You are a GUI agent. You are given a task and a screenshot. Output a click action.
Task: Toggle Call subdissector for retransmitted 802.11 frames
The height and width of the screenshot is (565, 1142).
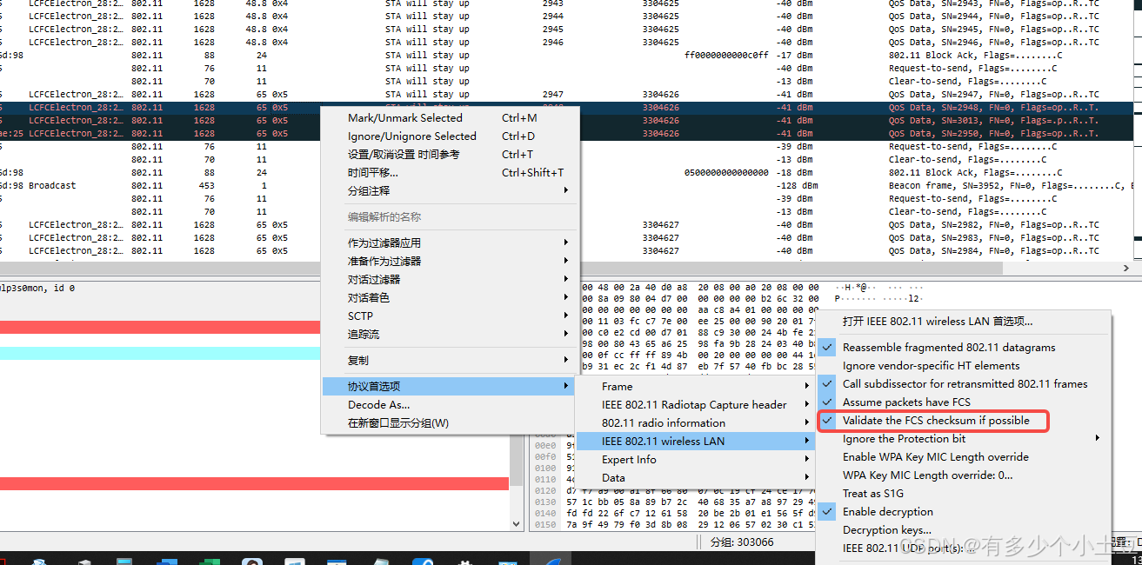point(963,384)
